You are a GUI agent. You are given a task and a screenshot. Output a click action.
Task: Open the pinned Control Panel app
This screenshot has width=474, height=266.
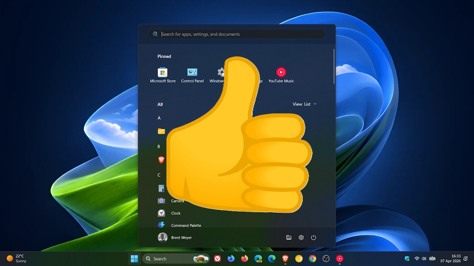click(192, 75)
